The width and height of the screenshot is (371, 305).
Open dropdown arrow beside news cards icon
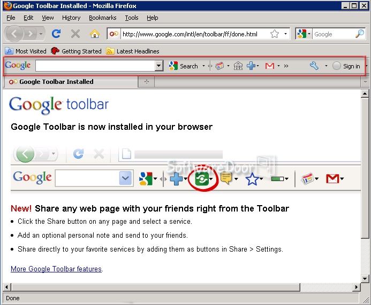228,66
